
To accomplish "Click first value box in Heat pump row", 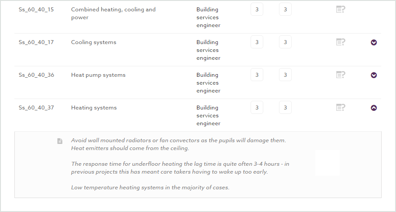I will [257, 75].
